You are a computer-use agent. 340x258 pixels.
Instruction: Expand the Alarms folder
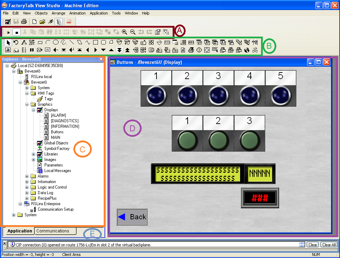[x=27, y=176]
